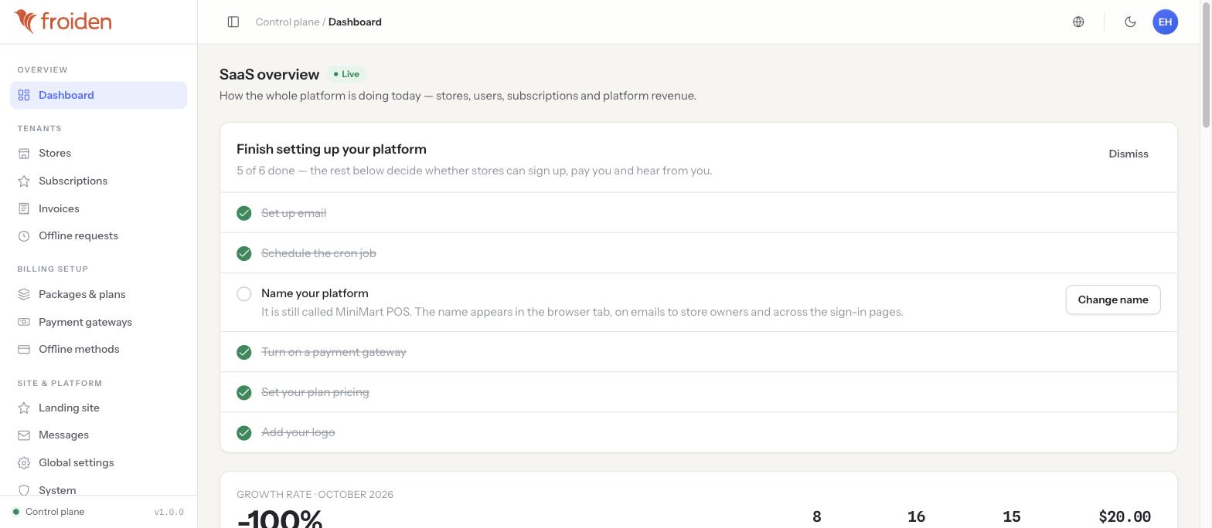Click the Finish setting up your platform heading
The image size is (1212, 528).
(332, 149)
